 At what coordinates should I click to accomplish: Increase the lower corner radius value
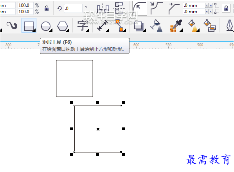pos(211,12)
